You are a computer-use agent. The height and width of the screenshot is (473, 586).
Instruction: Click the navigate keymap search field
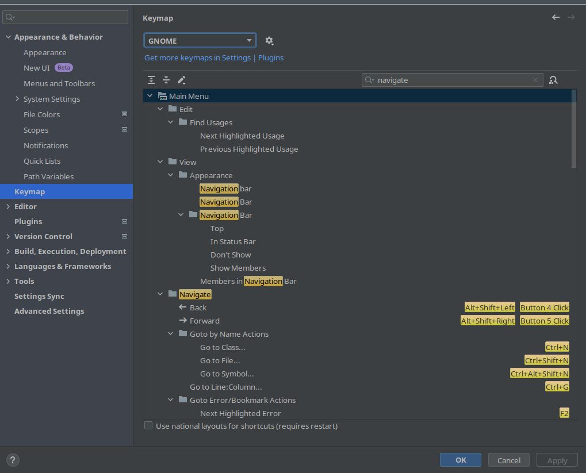tap(452, 80)
